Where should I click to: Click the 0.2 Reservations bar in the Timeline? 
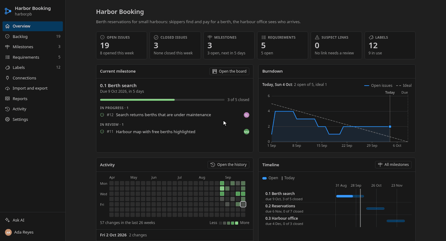coord(375,208)
